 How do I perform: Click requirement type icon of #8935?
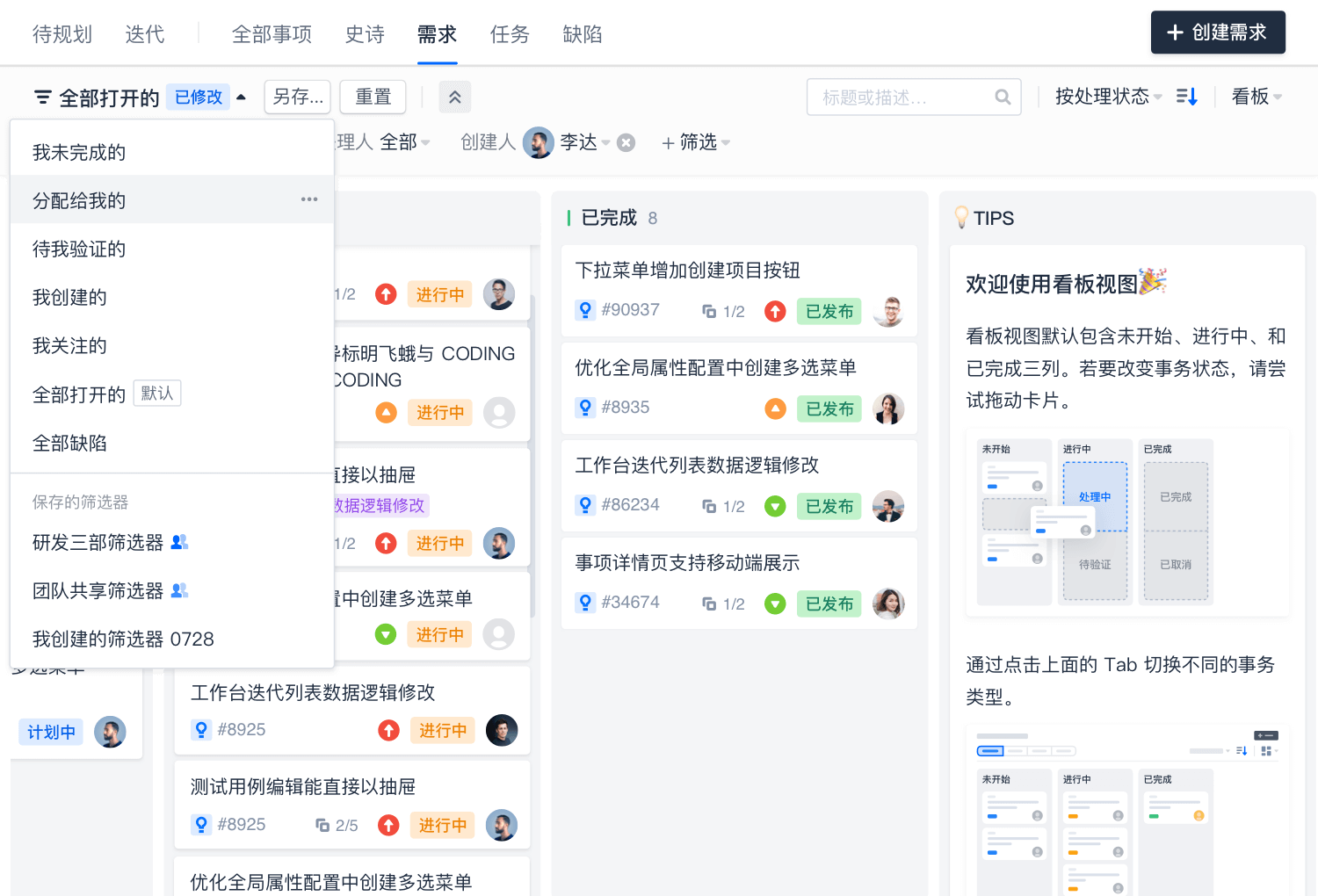585,408
